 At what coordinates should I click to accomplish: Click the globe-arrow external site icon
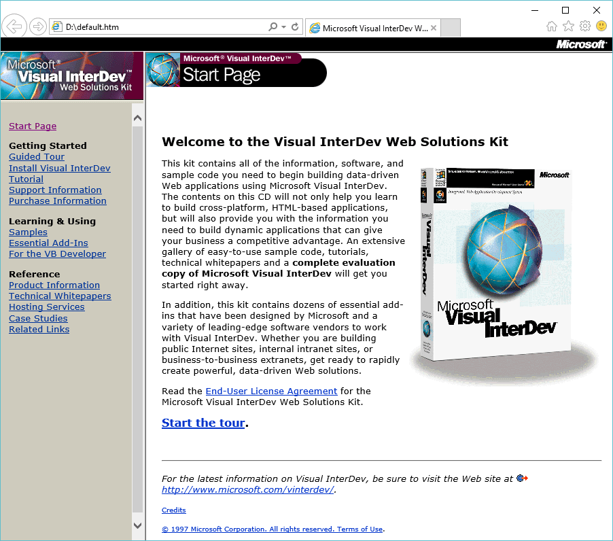tap(523, 478)
